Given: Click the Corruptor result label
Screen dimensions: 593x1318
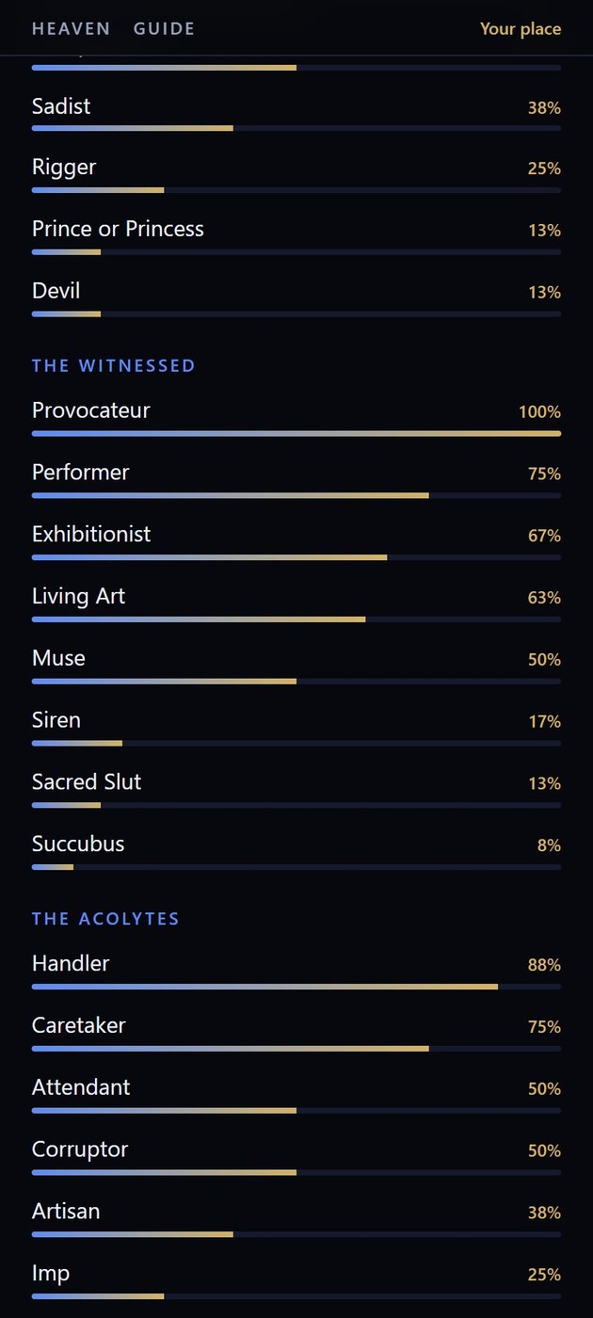Looking at the screenshot, I should 80,1149.
